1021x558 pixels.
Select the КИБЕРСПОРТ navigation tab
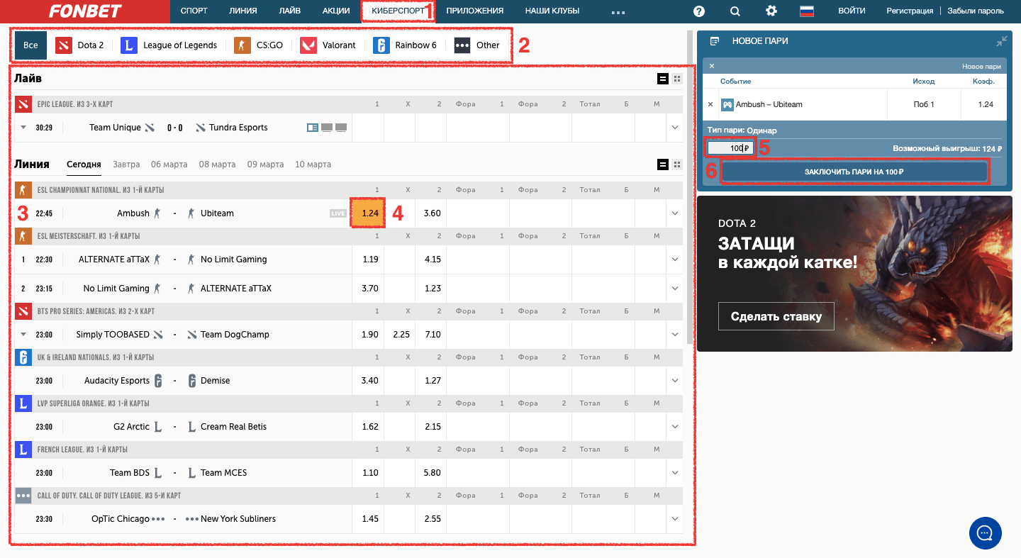[x=398, y=11]
